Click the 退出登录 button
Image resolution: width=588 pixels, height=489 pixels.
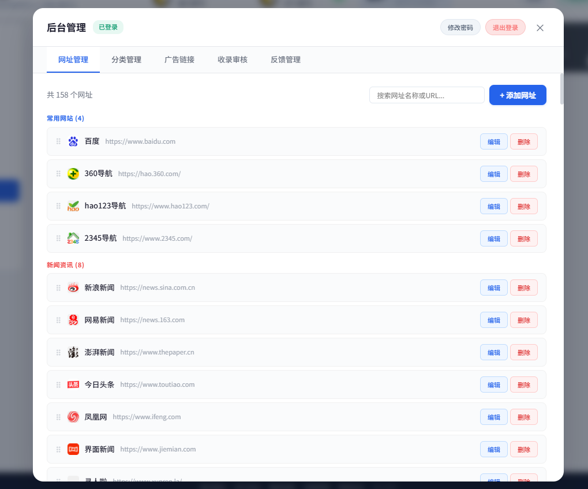point(505,27)
